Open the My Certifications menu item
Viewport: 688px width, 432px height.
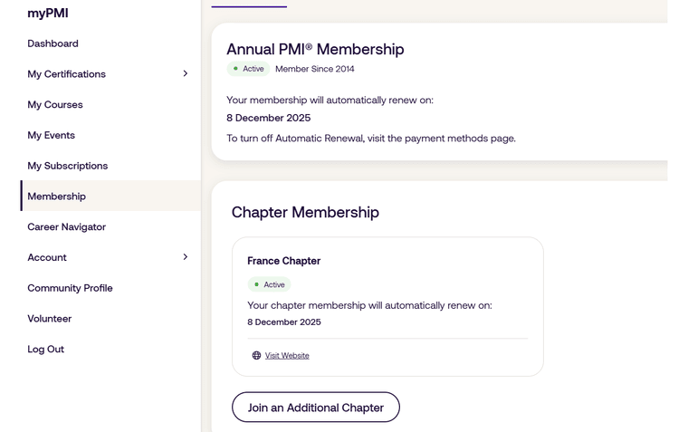[67, 74]
